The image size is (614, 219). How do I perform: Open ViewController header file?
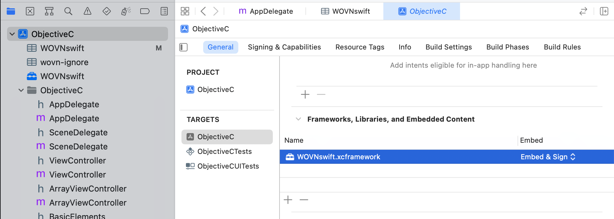point(77,161)
